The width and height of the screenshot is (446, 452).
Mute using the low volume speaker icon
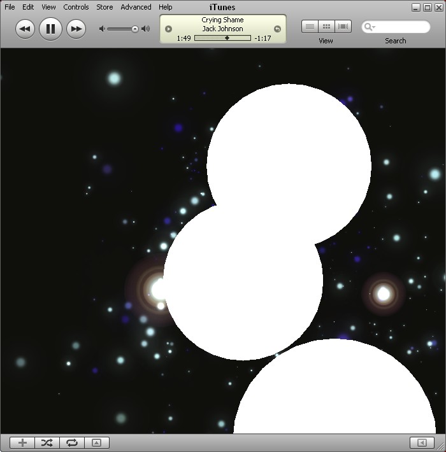[102, 29]
